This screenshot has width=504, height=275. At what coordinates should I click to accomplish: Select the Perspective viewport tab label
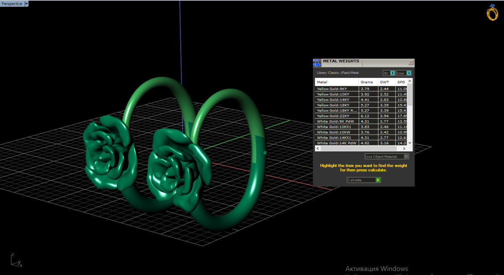pyautogui.click(x=12, y=3)
